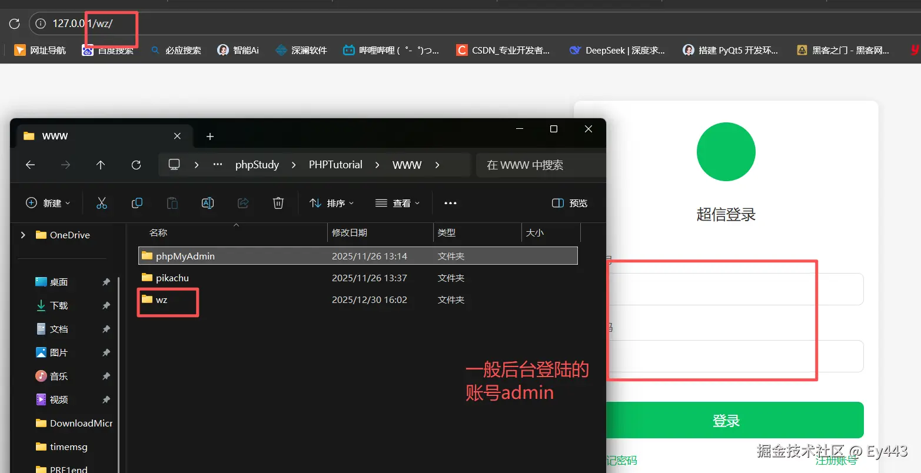The image size is (921, 473).
Task: Expand chevron after phpStudy in breadcrumb
Action: (294, 165)
